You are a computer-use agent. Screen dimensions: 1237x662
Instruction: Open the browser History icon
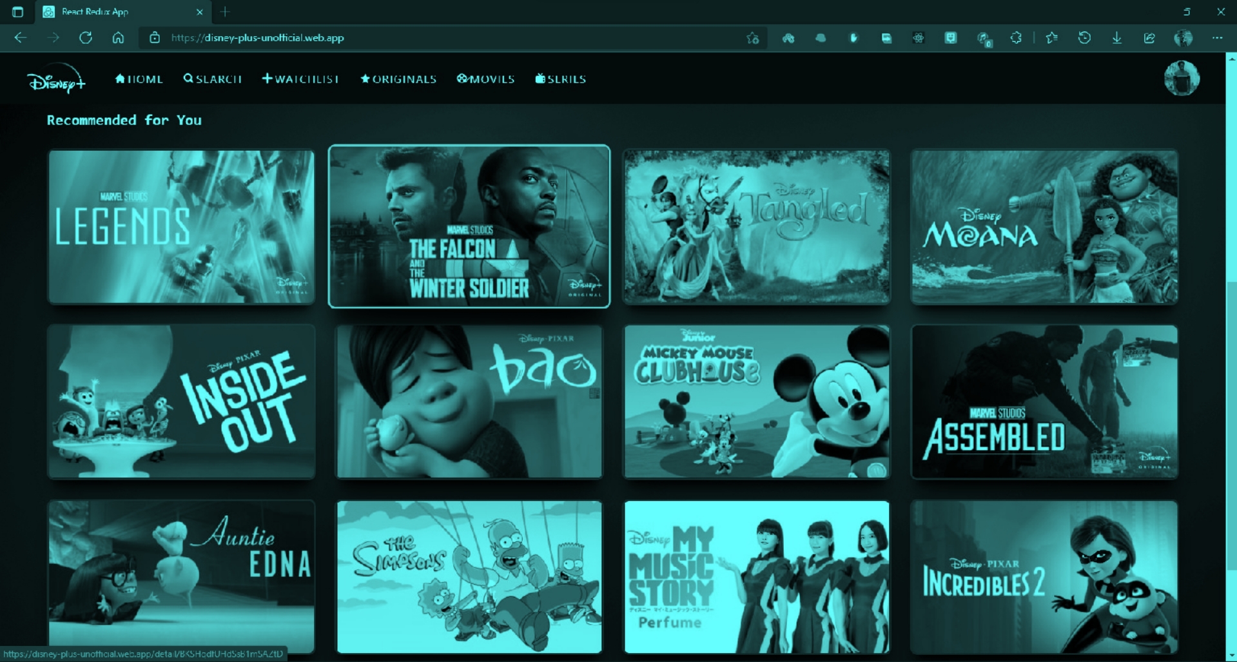tap(1084, 38)
